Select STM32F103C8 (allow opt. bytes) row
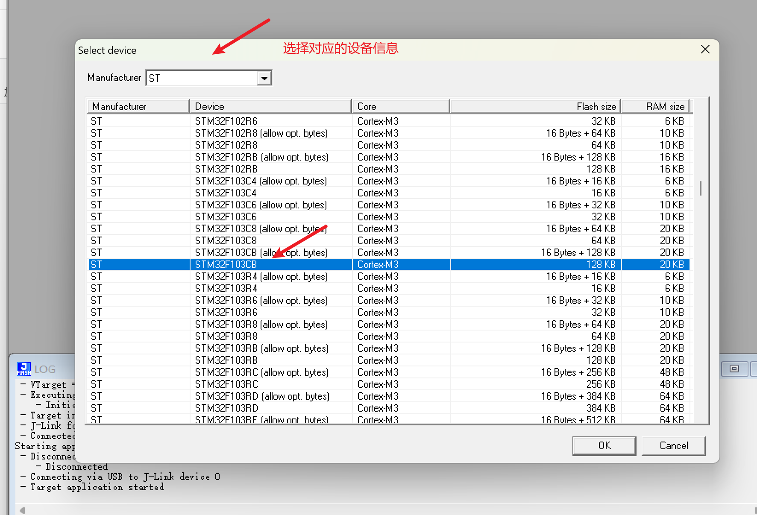The width and height of the screenshot is (757, 515). click(389, 229)
